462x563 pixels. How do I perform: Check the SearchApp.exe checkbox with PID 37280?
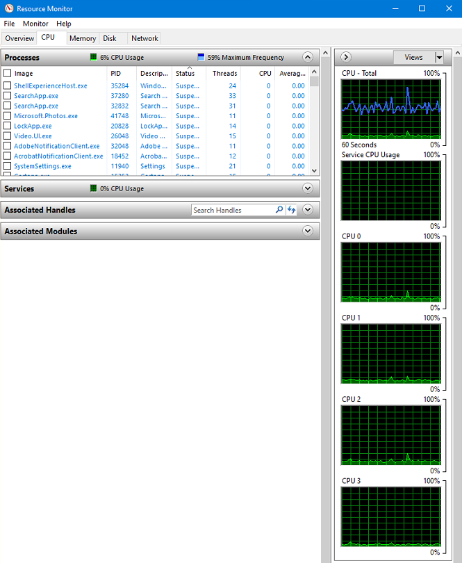7,95
